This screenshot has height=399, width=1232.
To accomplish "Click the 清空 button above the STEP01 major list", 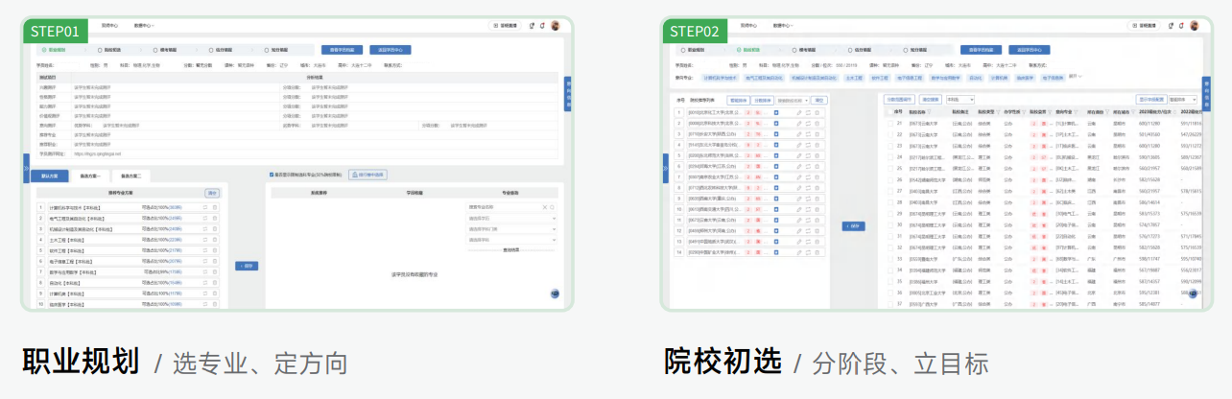I will point(212,193).
